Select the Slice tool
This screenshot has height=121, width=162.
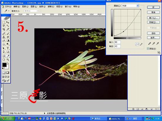point(8,29)
